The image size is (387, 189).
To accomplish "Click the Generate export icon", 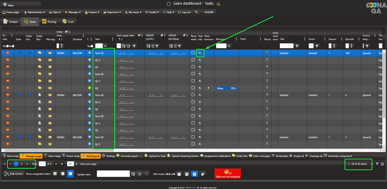I will (x=118, y=156).
